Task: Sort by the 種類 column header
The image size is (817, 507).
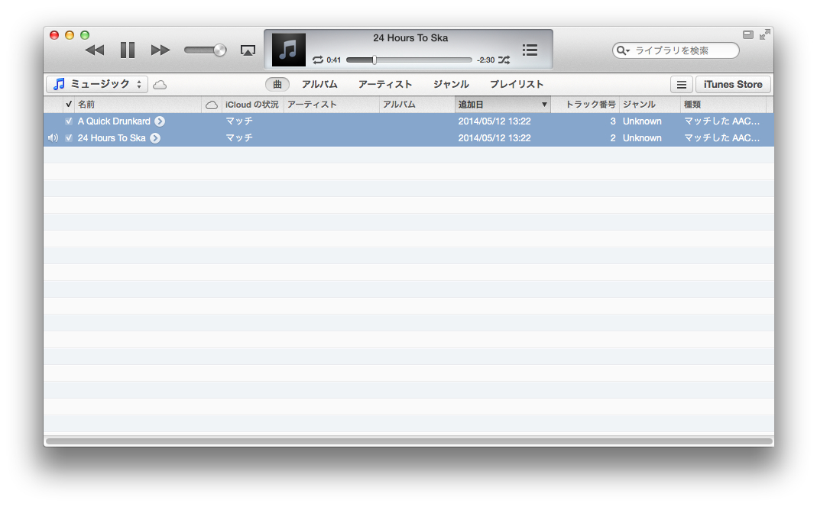Action: click(x=723, y=105)
